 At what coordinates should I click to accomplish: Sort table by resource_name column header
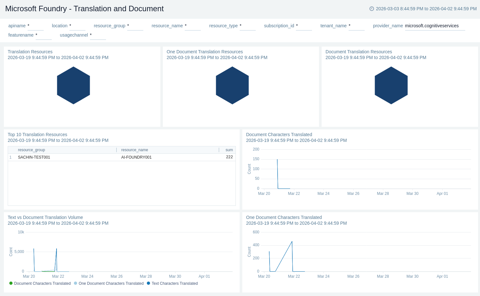[135, 150]
